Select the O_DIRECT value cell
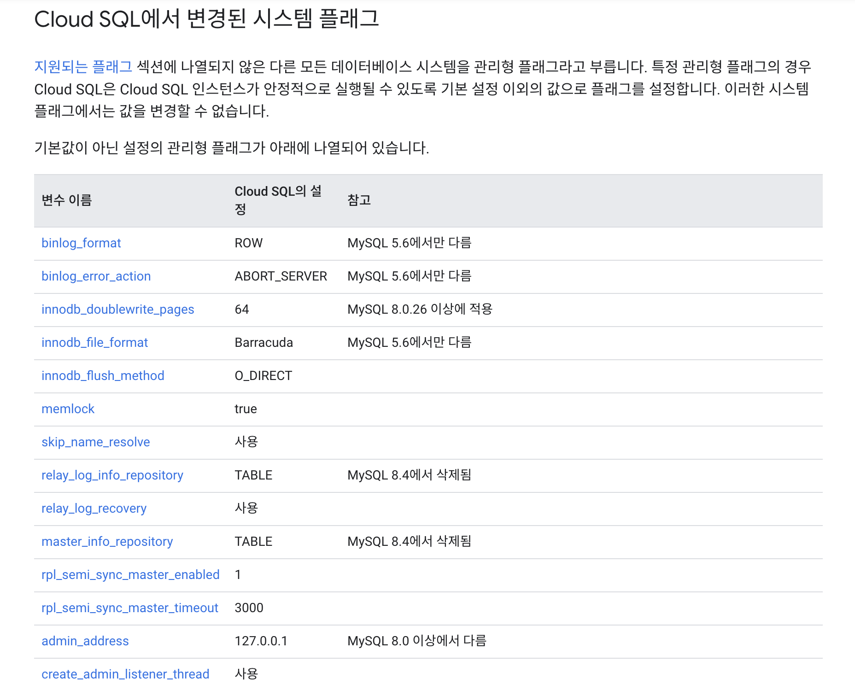 (264, 376)
